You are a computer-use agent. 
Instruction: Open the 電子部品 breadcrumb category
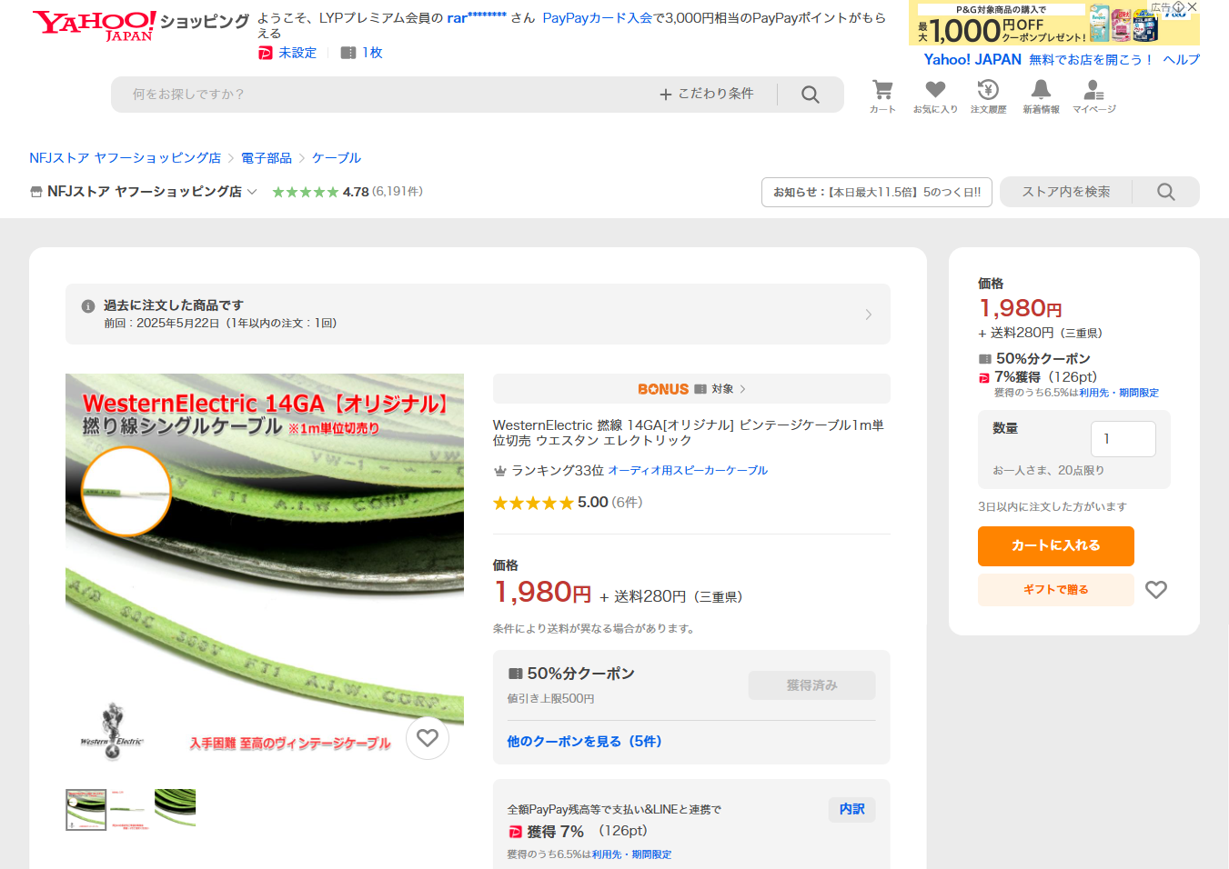[267, 158]
